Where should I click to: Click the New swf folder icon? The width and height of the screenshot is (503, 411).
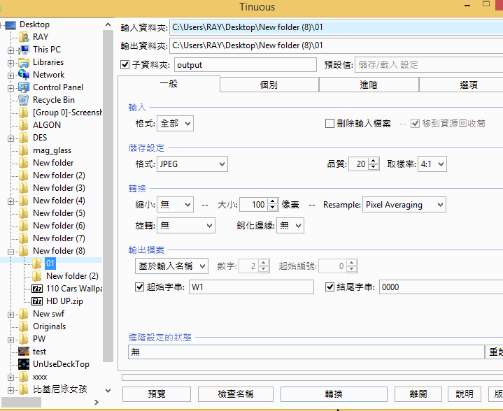[23, 314]
